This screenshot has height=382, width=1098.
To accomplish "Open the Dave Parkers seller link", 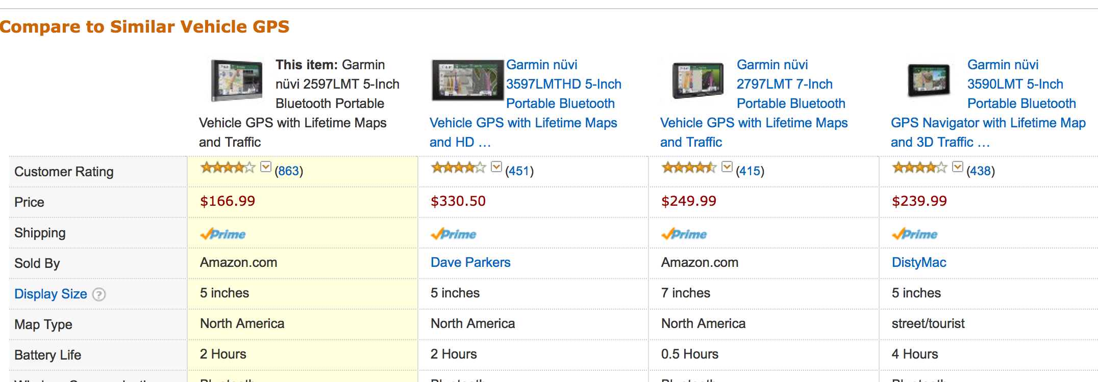I will [470, 262].
